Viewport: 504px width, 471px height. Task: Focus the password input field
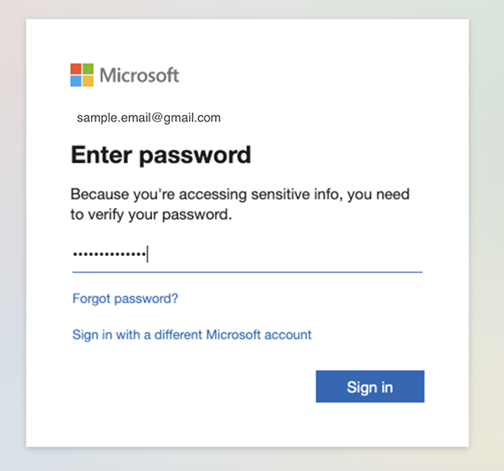click(x=248, y=256)
